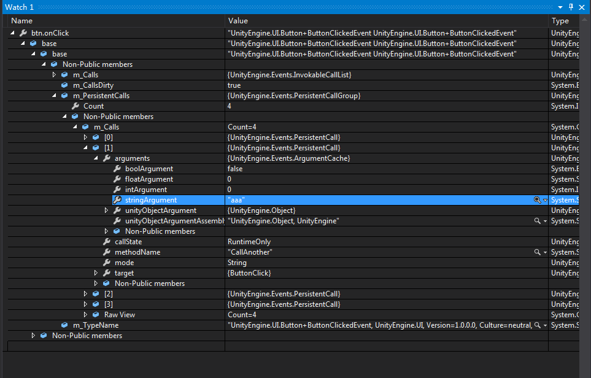Image resolution: width=591 pixels, height=378 pixels.
Task: Open the text visualizer magnifier for stringArgument
Action: [x=537, y=200]
